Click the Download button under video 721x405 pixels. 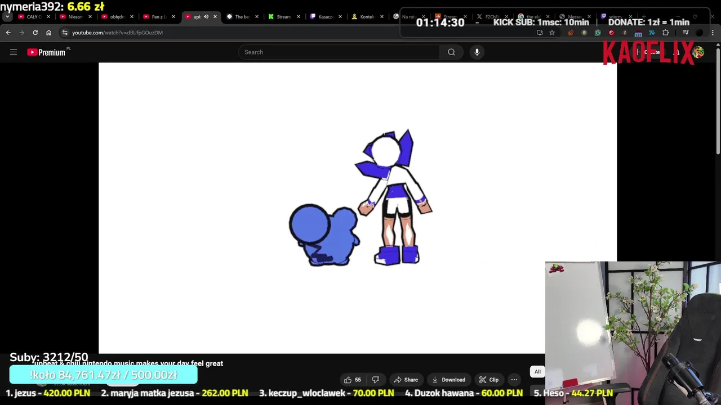coord(448,380)
